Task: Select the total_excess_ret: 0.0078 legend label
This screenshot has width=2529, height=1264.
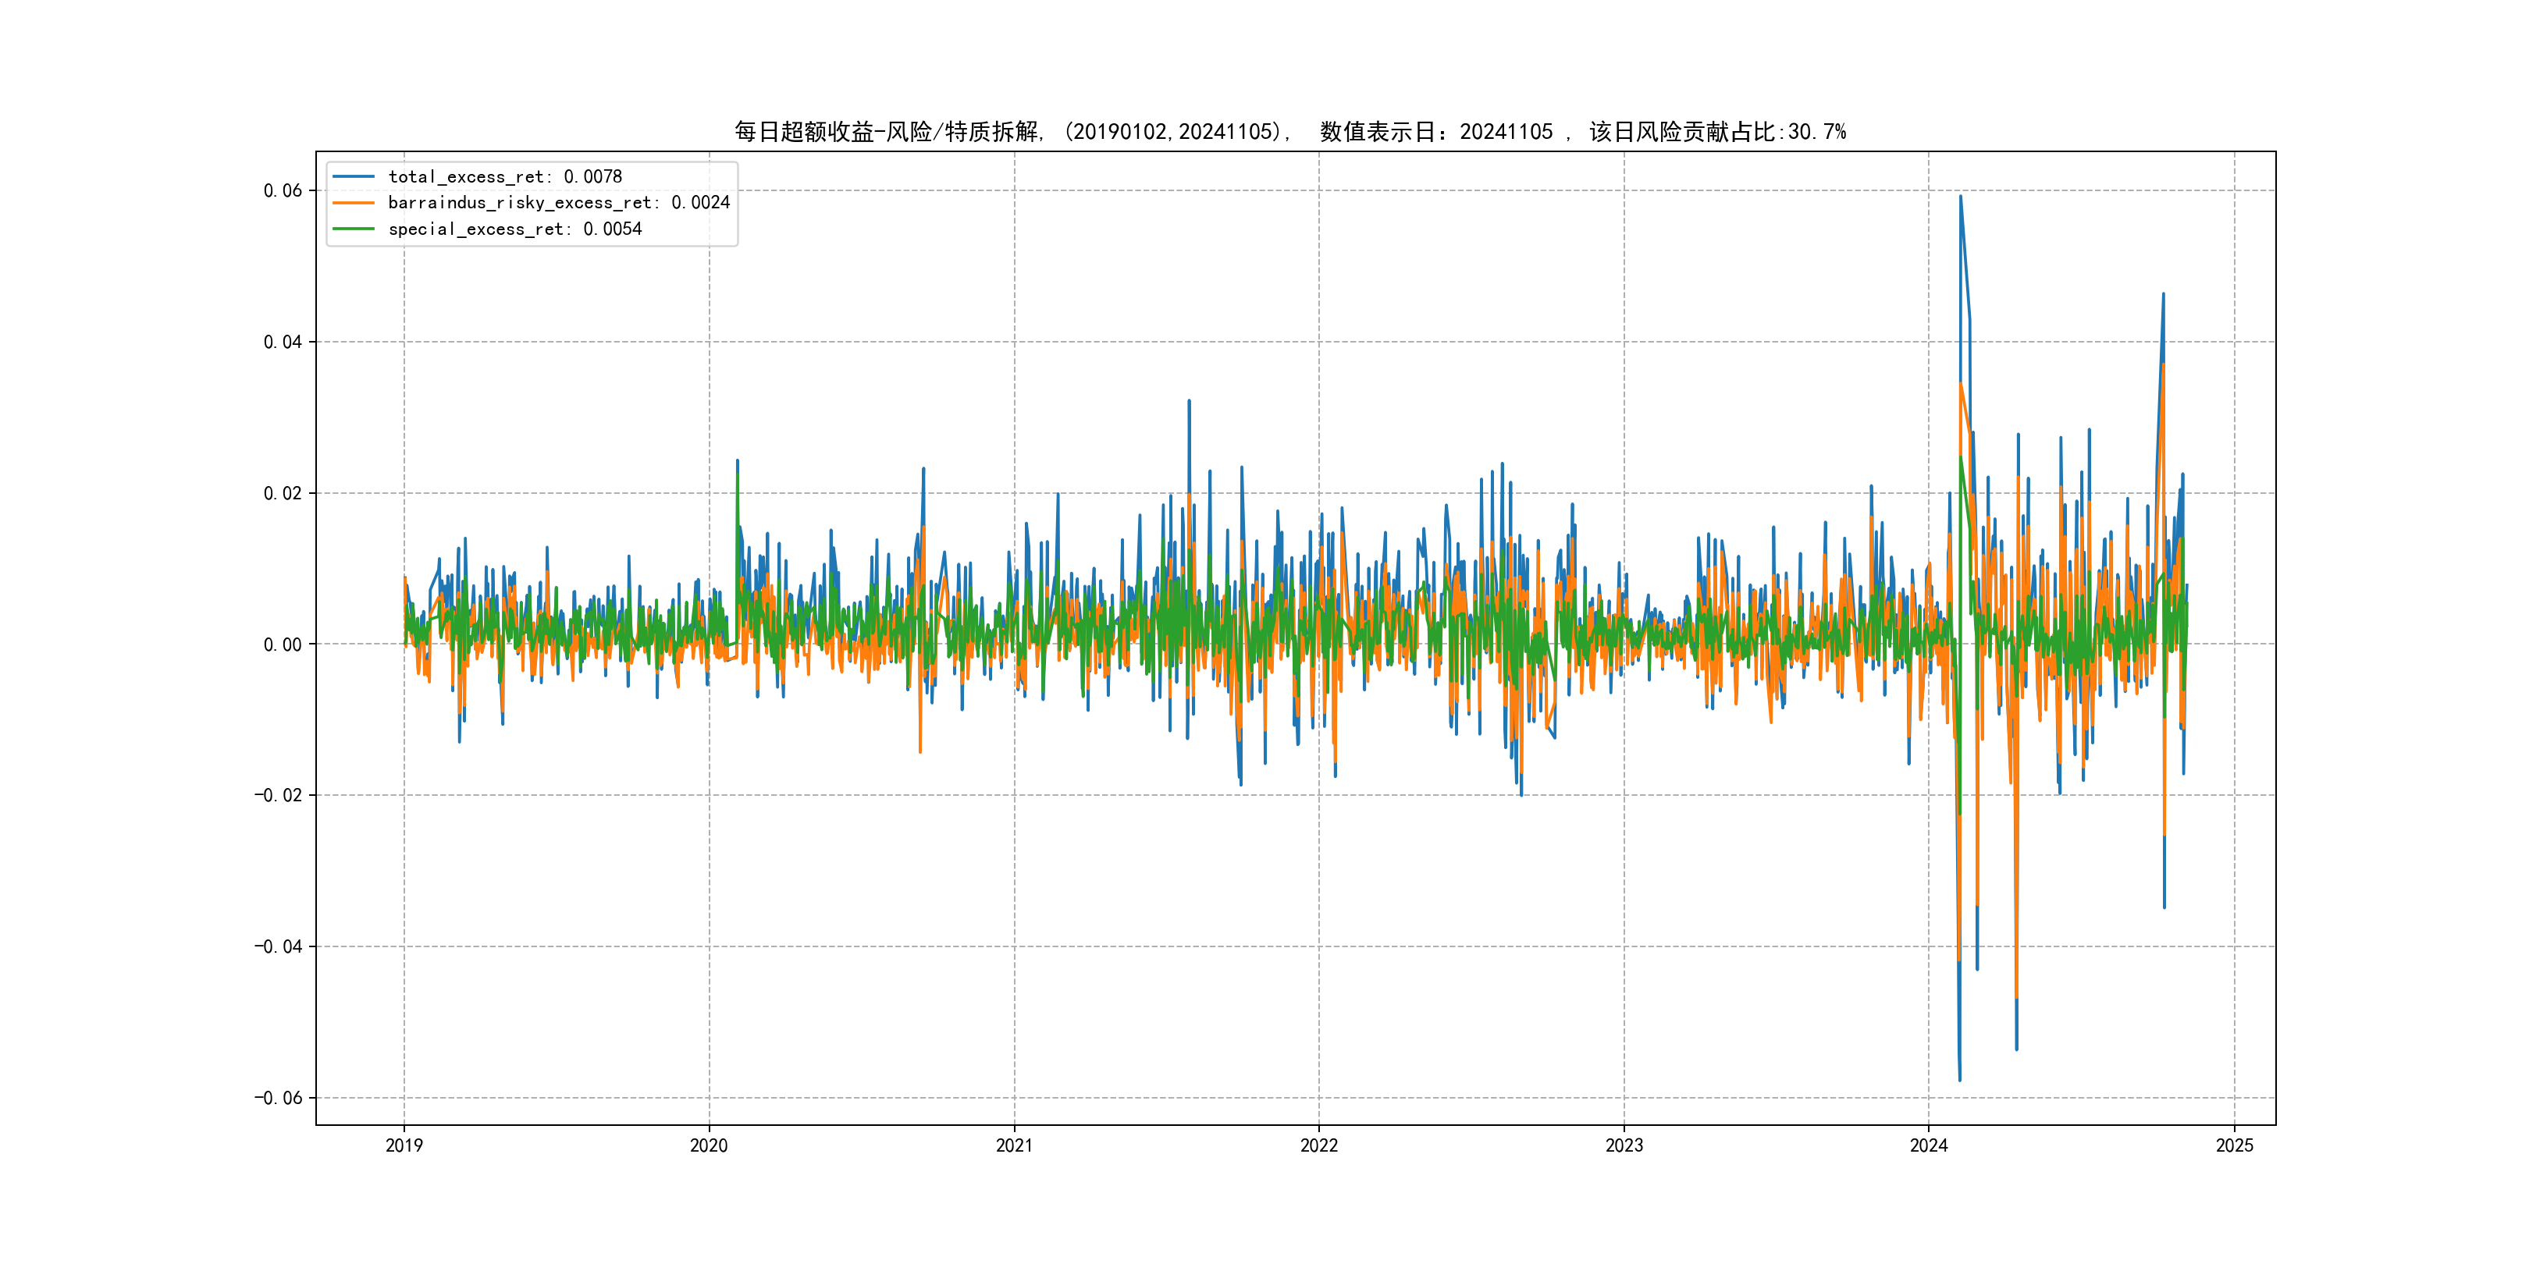Action: coord(504,176)
